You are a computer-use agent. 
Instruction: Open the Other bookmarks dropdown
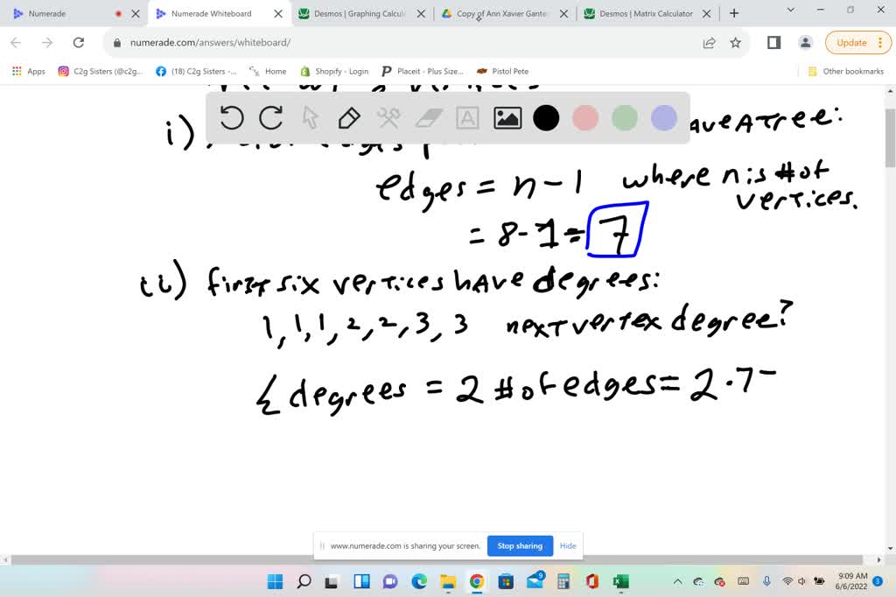pos(843,71)
